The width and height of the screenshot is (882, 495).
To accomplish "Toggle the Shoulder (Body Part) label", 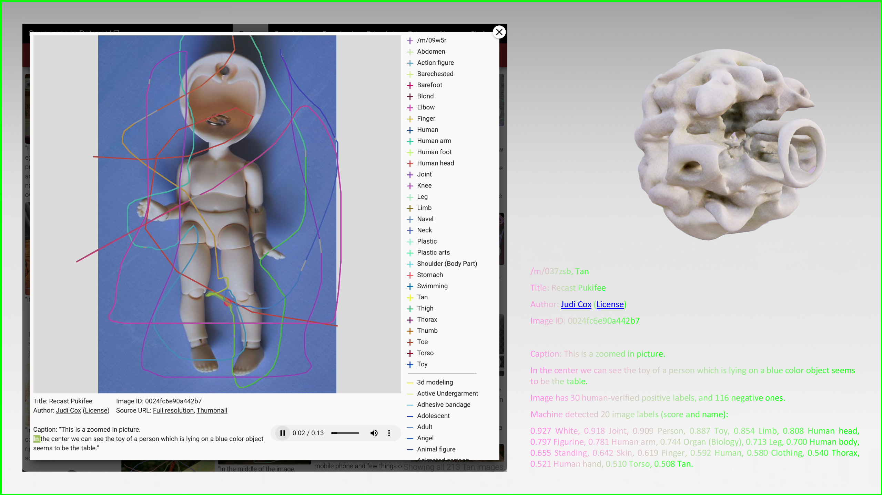I will pyautogui.click(x=447, y=263).
